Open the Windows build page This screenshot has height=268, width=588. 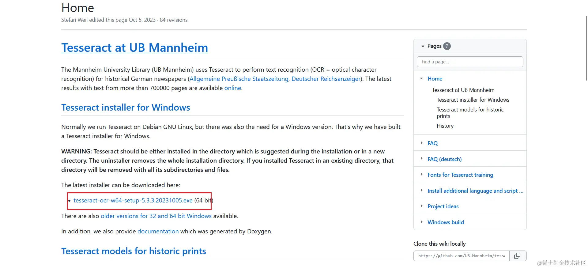(x=446, y=222)
